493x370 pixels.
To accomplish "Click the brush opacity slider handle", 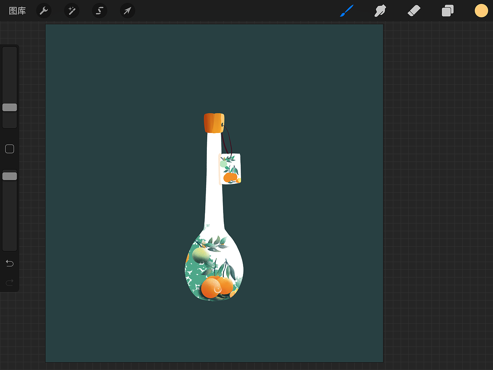I will (x=10, y=176).
